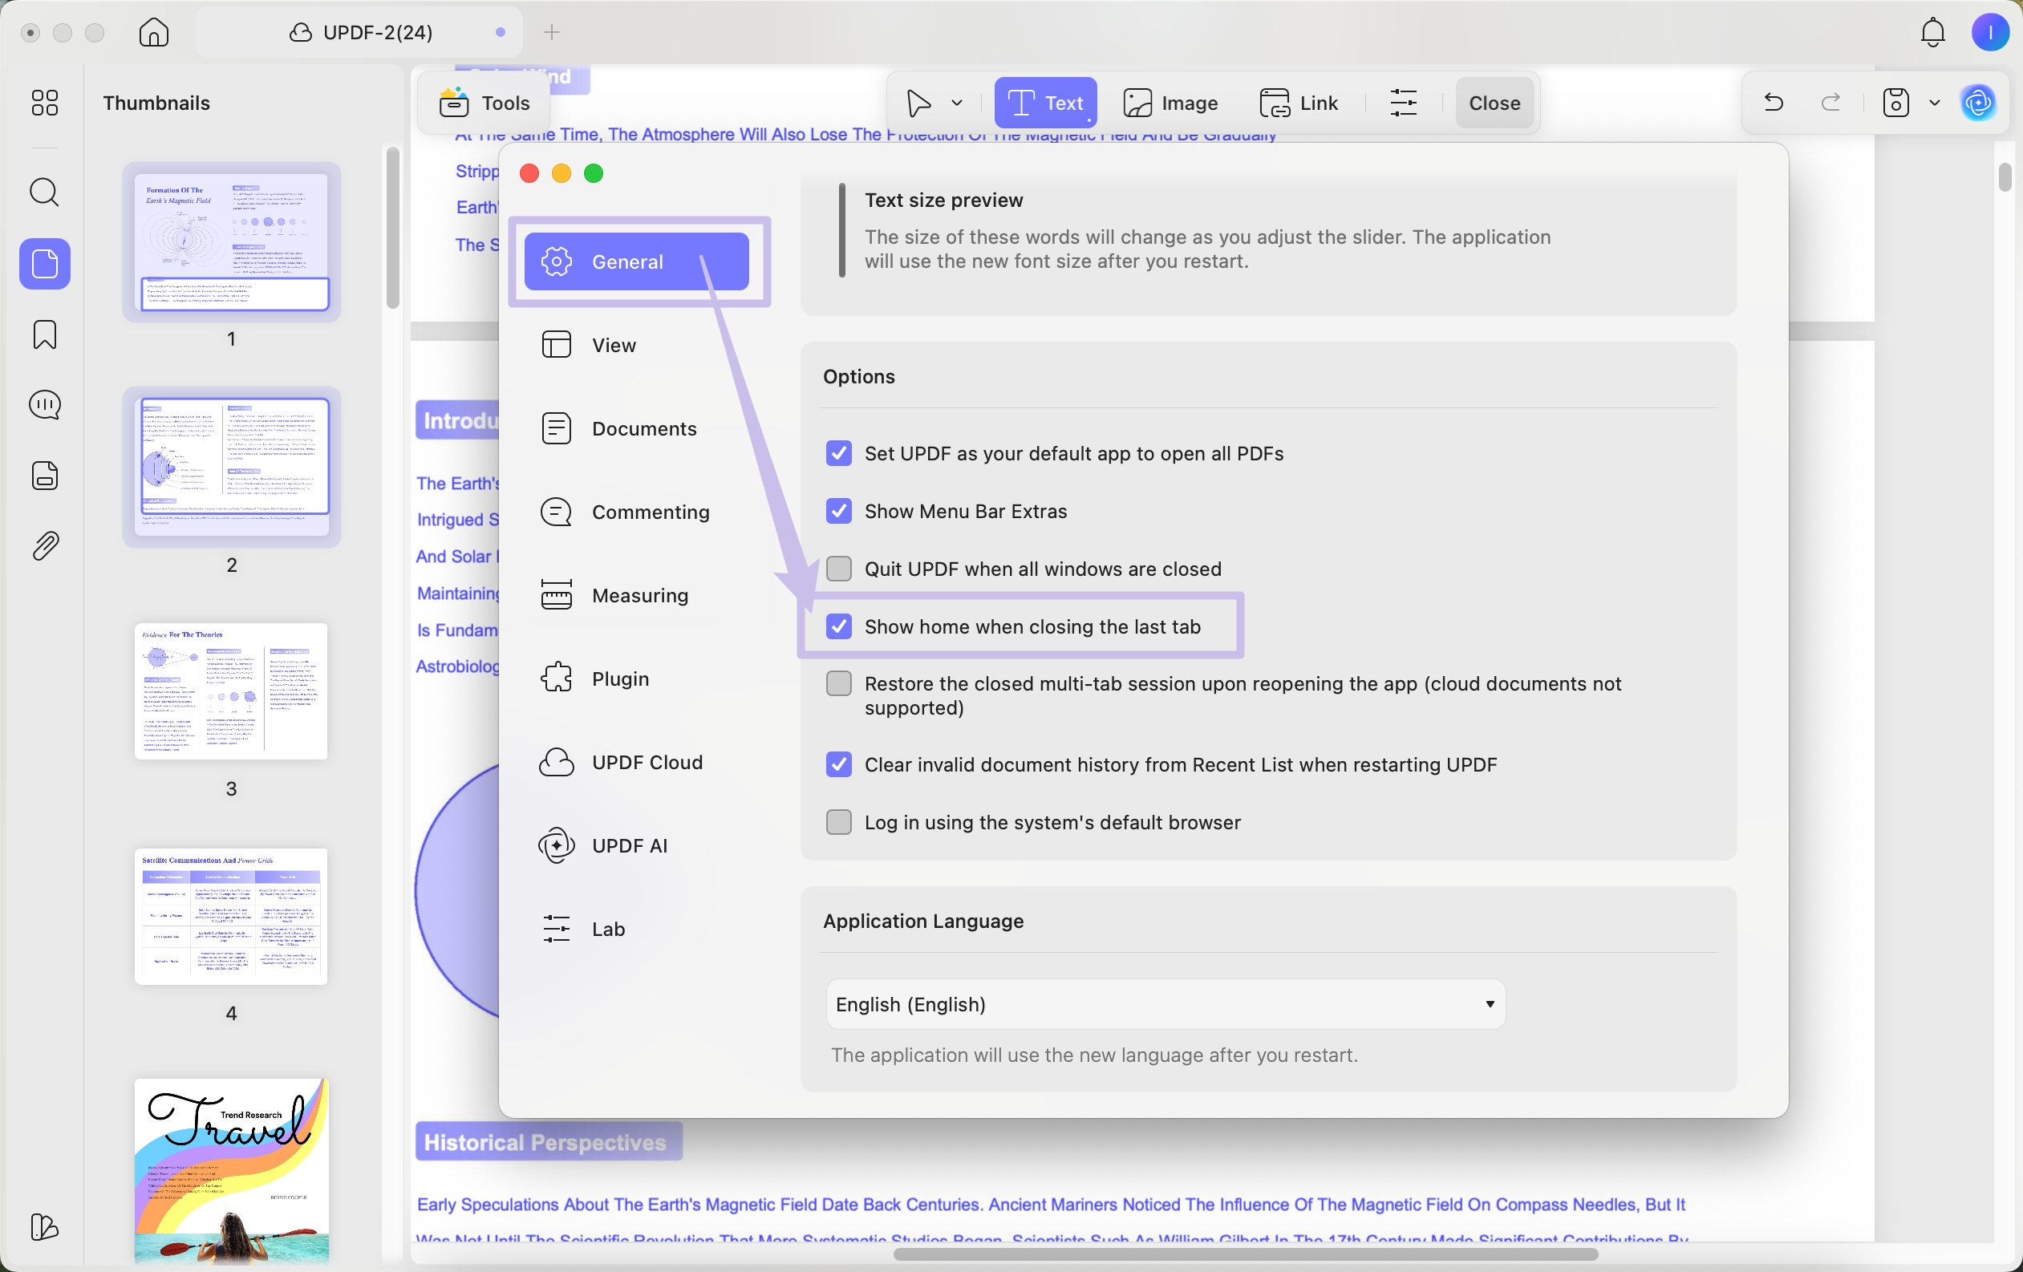Open the UPDF AI assistant icon
Screen dimensions: 2023x1272
[1978, 103]
